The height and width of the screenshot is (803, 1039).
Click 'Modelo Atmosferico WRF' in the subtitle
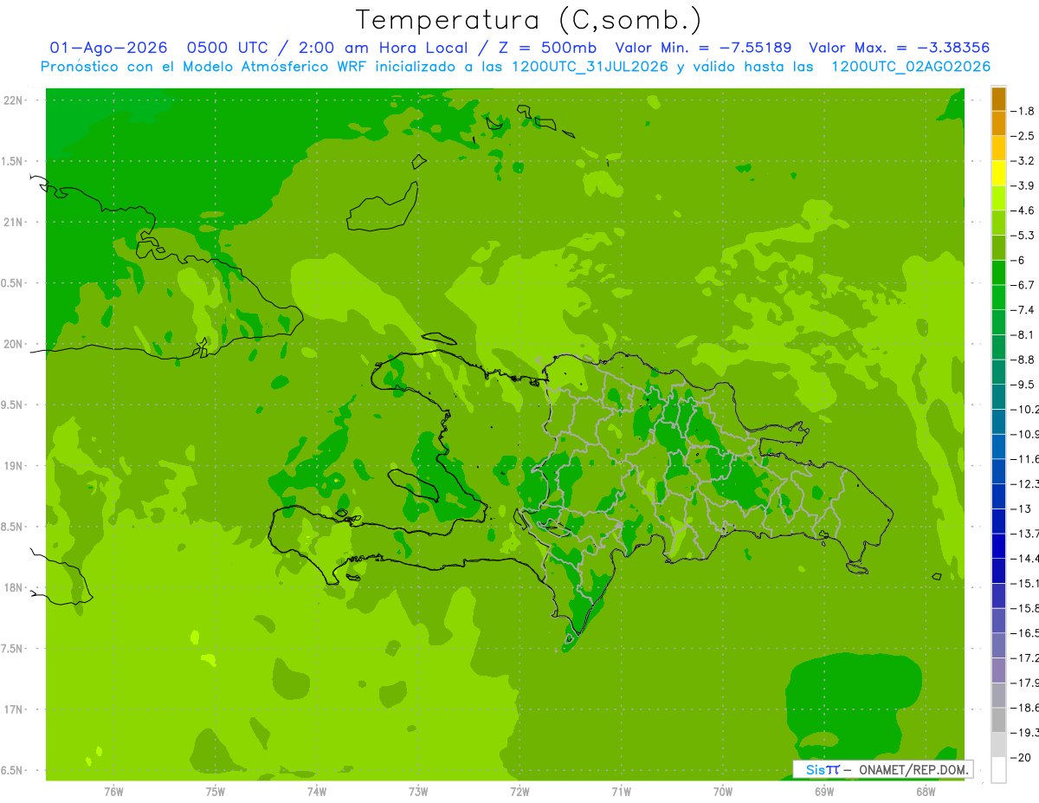click(x=262, y=67)
